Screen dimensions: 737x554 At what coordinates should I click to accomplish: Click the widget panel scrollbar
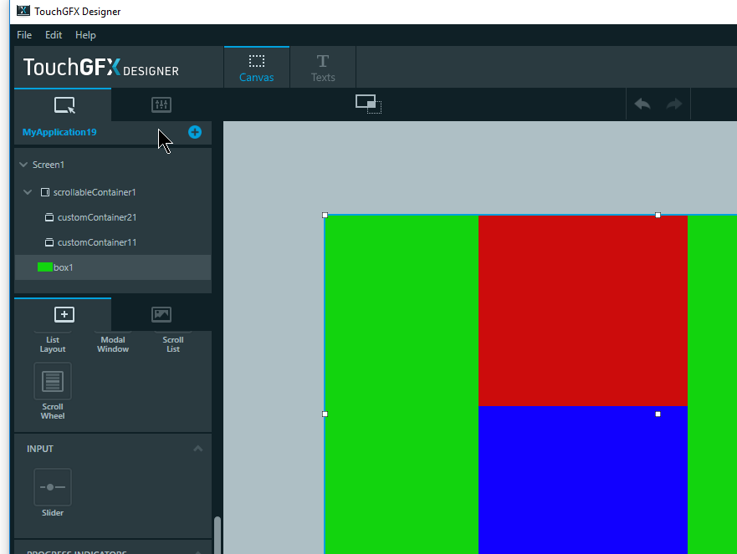[218, 536]
